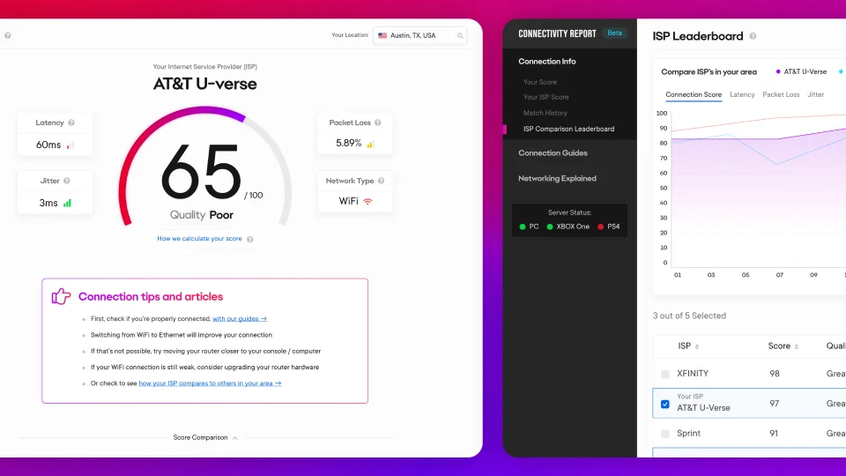Screen dimensions: 846x476
Task: Click the Austin, TX location input field
Action: [x=414, y=35]
